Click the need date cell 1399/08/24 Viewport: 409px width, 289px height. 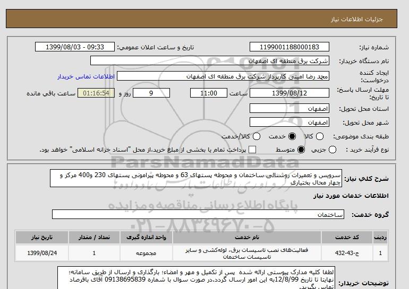pos(42,253)
